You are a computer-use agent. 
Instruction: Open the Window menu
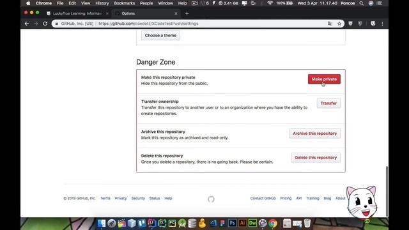tap(166, 3)
